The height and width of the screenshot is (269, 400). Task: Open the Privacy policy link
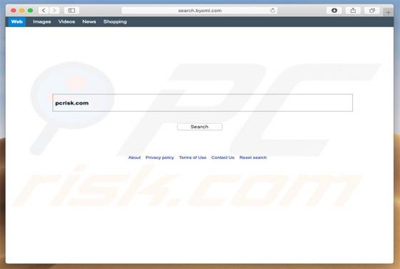[160, 157]
